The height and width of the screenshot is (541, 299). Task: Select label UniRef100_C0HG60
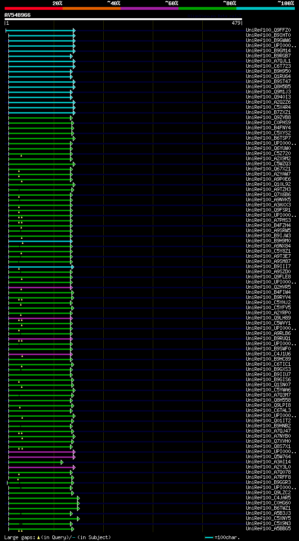pyautogui.click(x=268, y=504)
